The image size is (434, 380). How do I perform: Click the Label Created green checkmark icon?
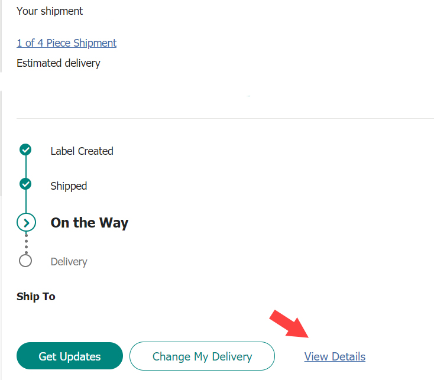click(25, 150)
